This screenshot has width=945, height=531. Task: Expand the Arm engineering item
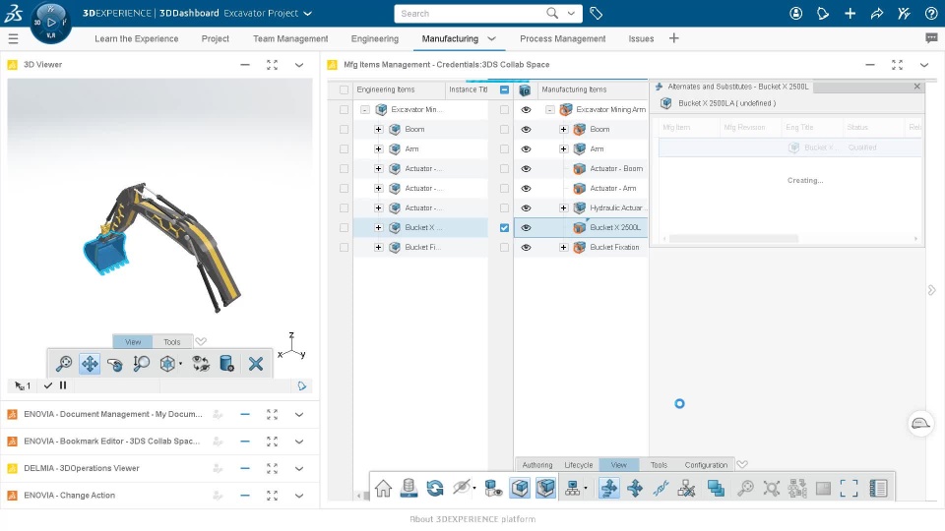tap(378, 149)
